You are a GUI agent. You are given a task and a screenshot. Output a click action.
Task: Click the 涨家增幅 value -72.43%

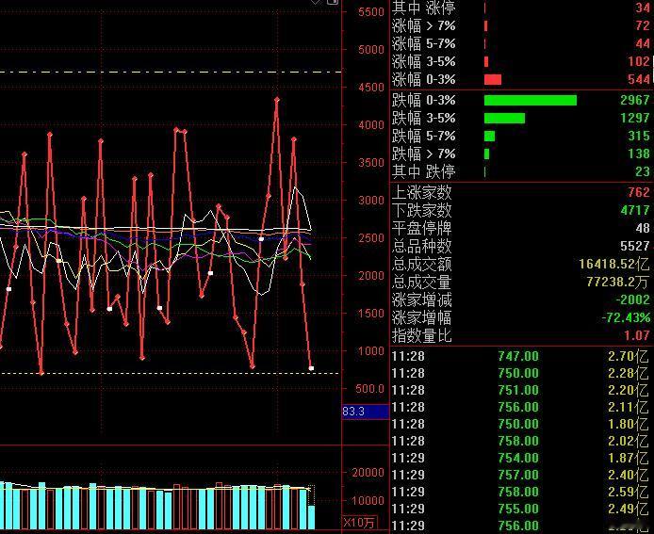click(x=626, y=317)
